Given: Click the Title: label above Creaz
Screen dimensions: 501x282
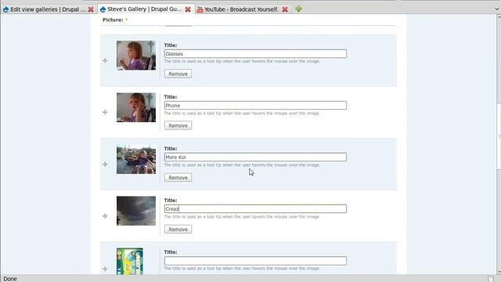Looking at the screenshot, I should pos(171,201).
